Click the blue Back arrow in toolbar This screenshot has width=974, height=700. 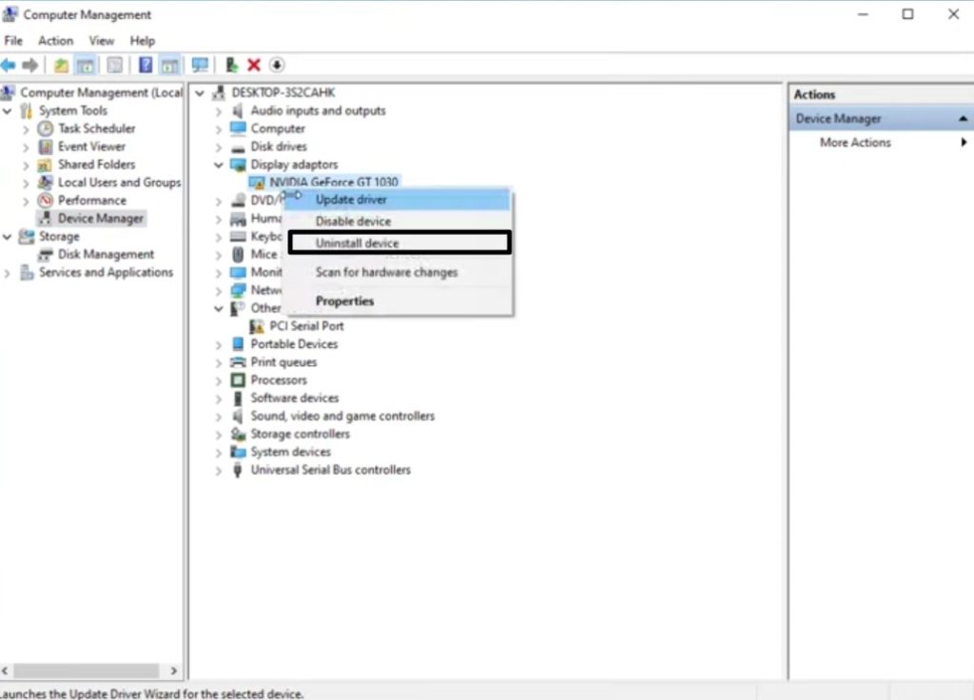click(9, 65)
